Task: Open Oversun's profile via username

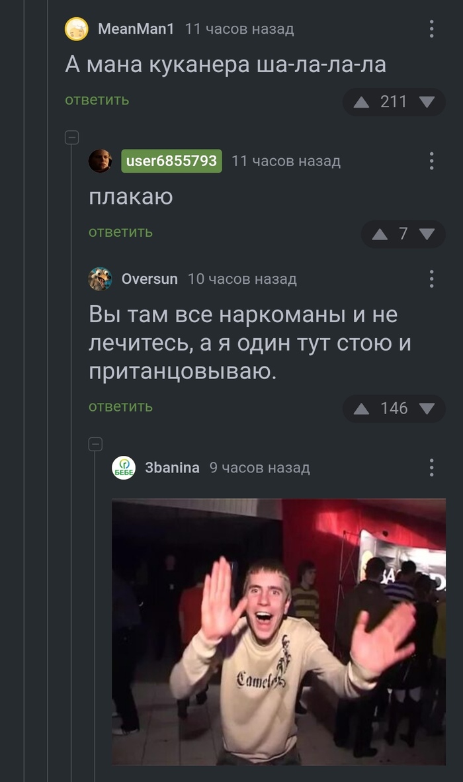Action: point(149,279)
